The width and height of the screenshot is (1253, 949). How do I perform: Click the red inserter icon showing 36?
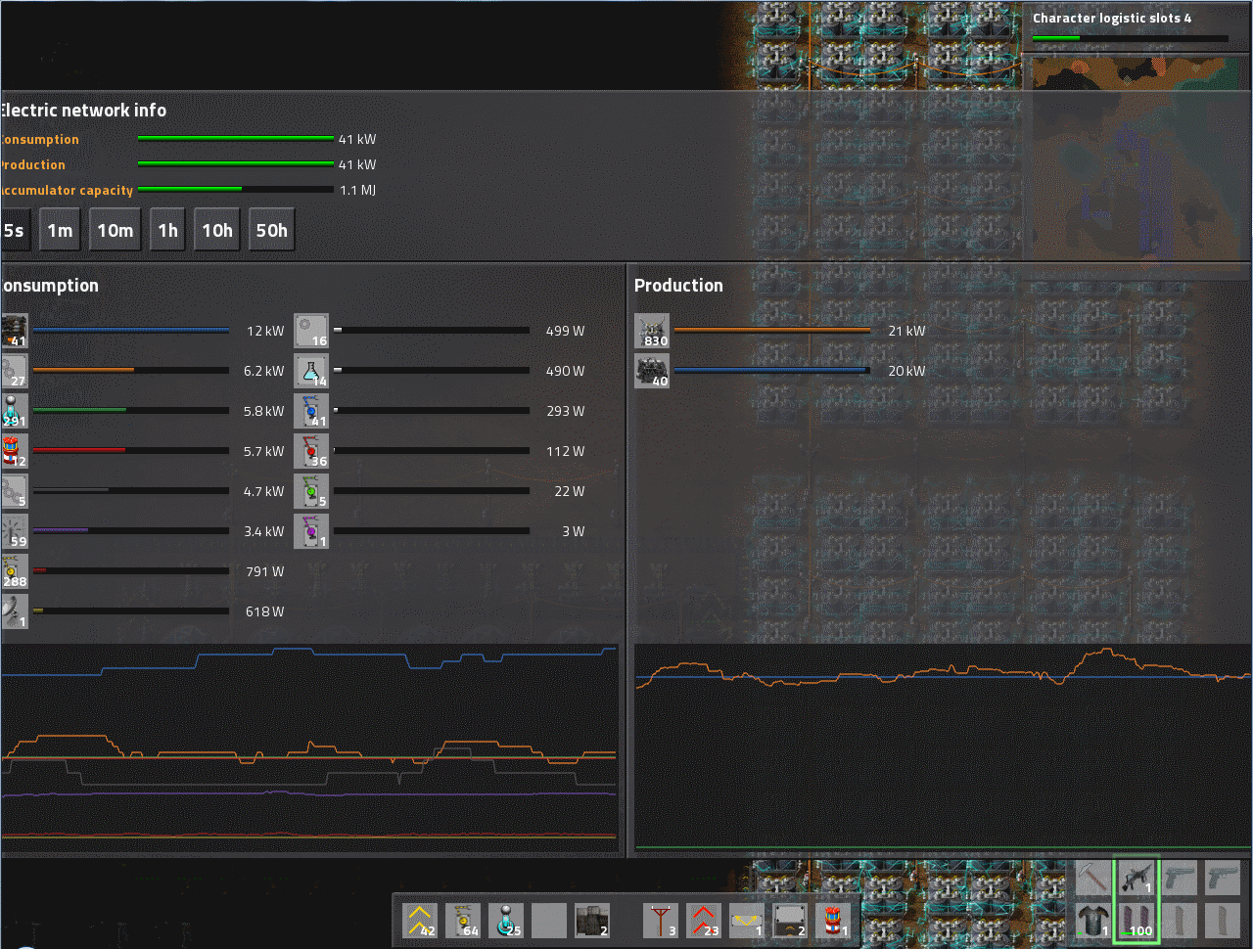pyautogui.click(x=311, y=451)
